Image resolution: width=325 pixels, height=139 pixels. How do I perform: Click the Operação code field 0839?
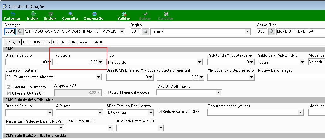click(x=10, y=31)
